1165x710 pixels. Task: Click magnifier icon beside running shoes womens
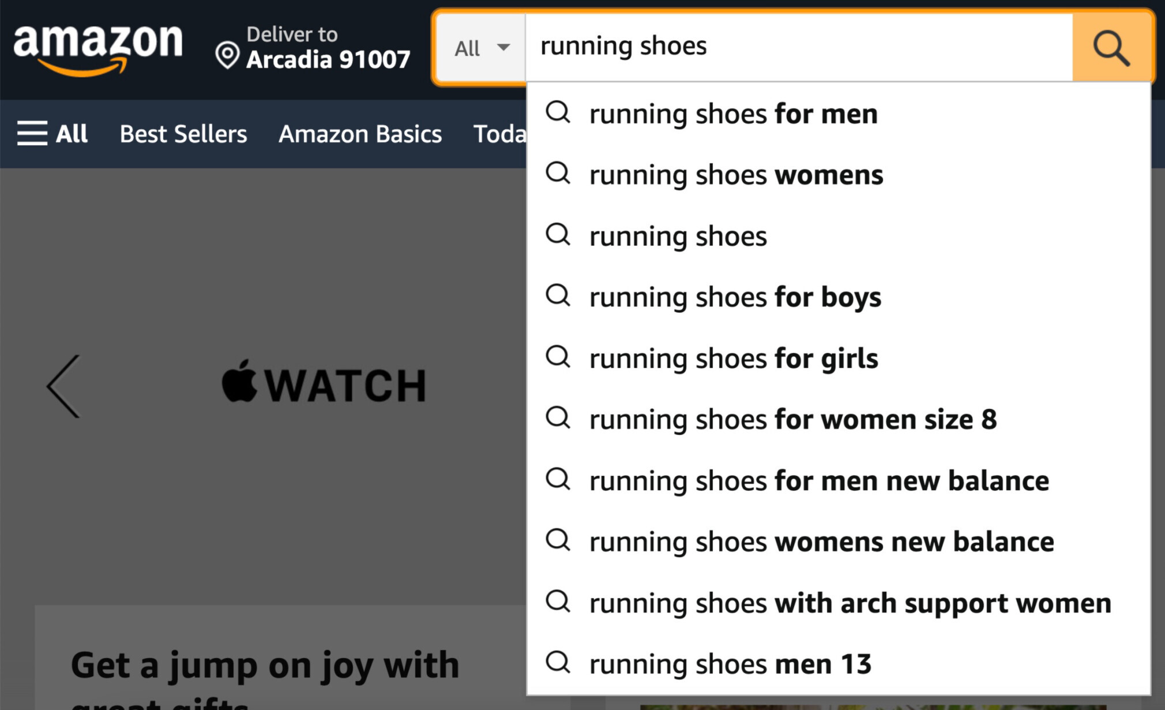coord(558,173)
